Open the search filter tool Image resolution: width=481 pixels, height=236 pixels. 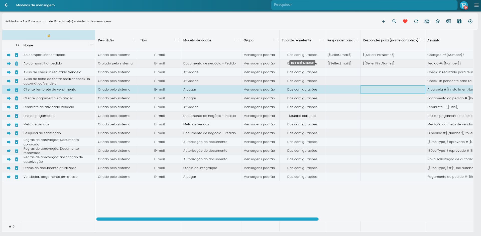(x=394, y=21)
